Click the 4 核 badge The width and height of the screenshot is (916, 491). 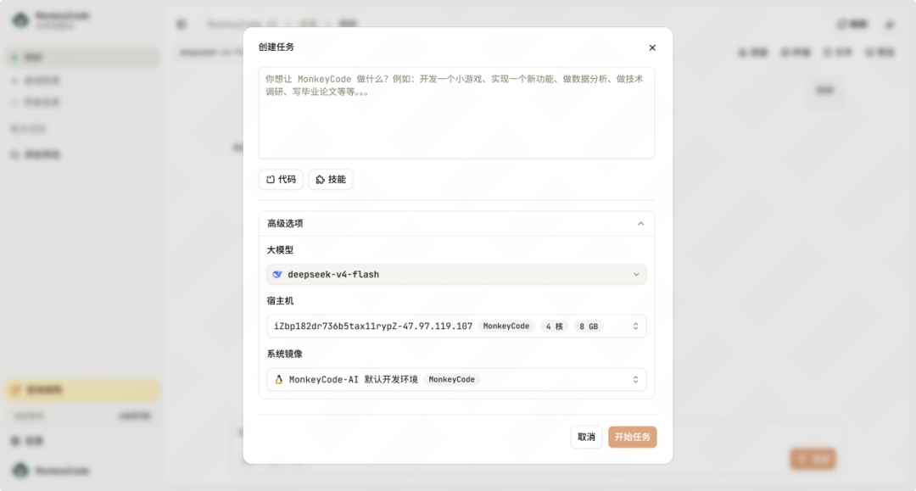554,326
